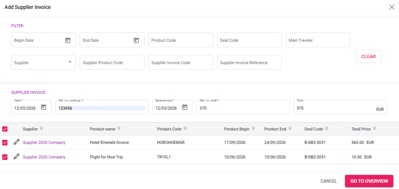Screen dimensions: 399x189
Task: Open the Begin Date calendar picker
Action: (67, 40)
